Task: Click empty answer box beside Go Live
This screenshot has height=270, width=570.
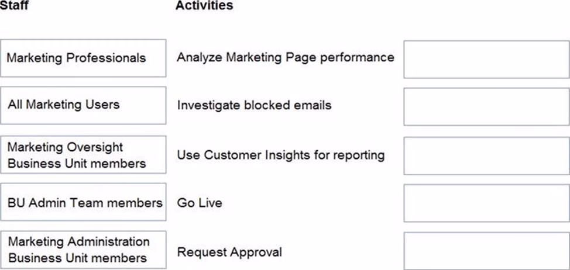Action: point(486,203)
